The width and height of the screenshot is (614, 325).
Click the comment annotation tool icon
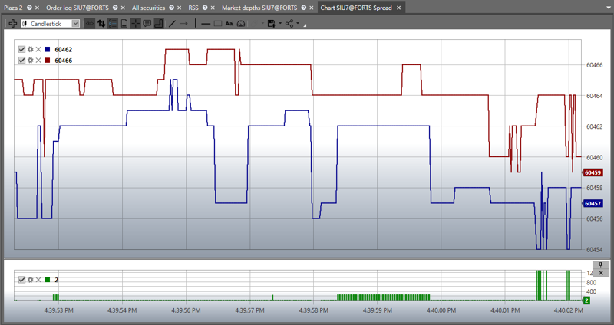click(x=147, y=24)
